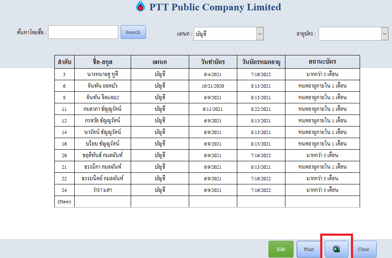The image size is (392, 258).
Task: Click expiry 7/16/2022 in row 3
Action: [261, 74]
